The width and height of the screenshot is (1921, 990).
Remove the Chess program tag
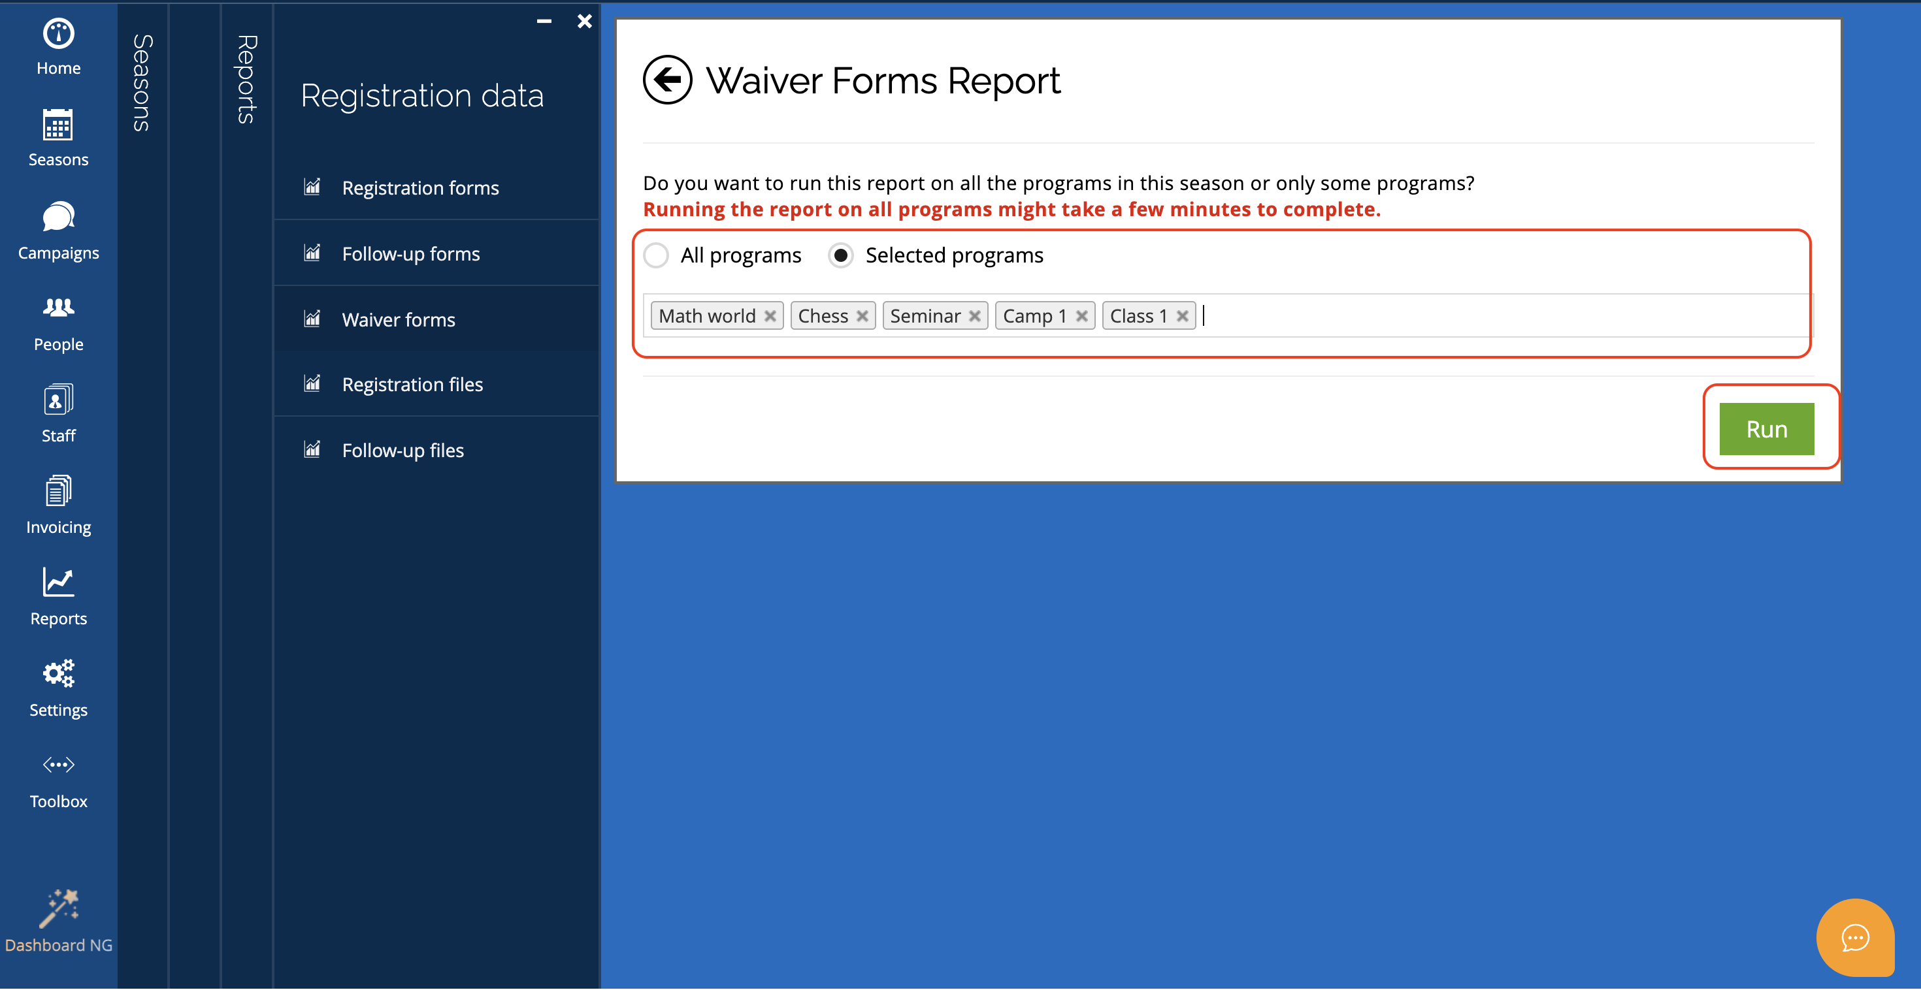click(x=862, y=316)
